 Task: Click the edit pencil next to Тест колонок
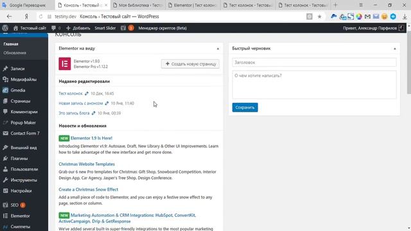[87, 94]
